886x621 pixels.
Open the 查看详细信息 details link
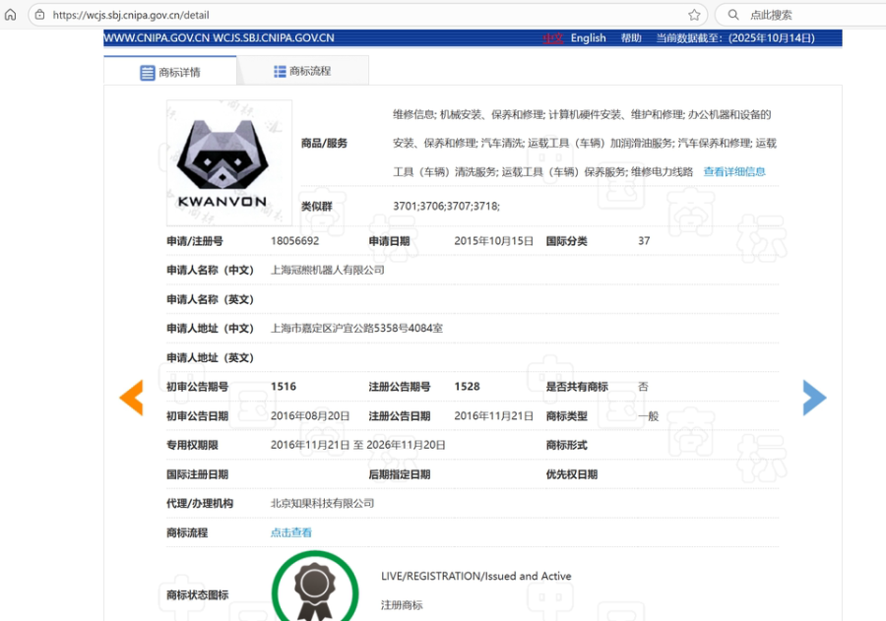[x=734, y=170]
